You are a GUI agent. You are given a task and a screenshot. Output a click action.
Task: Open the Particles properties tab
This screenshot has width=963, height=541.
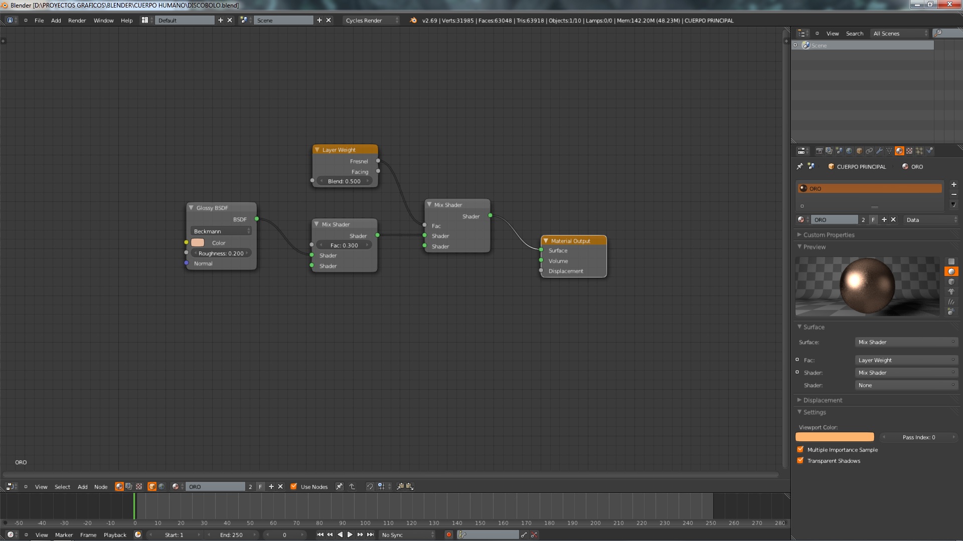coord(919,151)
